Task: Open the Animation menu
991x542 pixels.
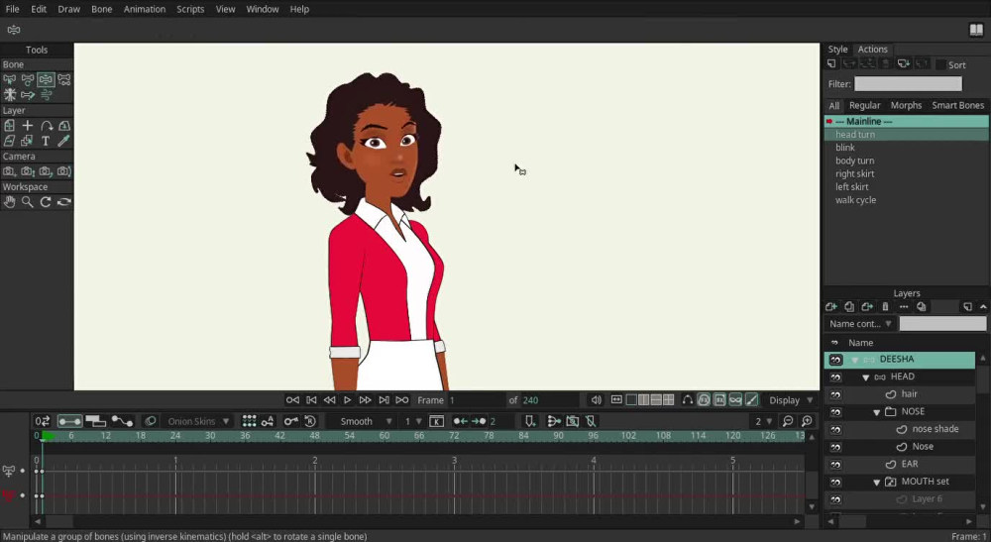Action: click(x=144, y=9)
